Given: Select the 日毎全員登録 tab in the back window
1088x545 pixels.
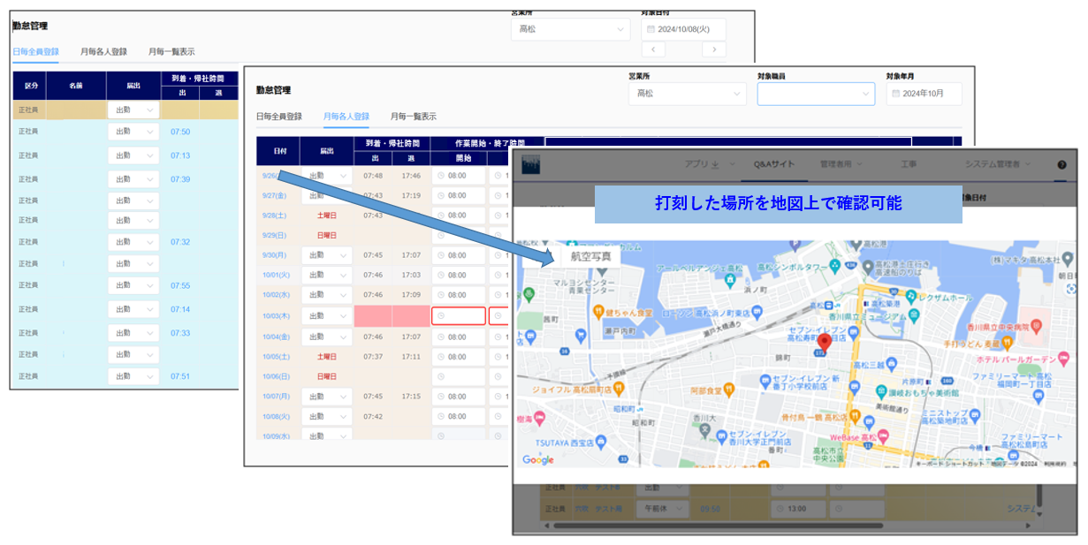Looking at the screenshot, I should click(x=35, y=52).
